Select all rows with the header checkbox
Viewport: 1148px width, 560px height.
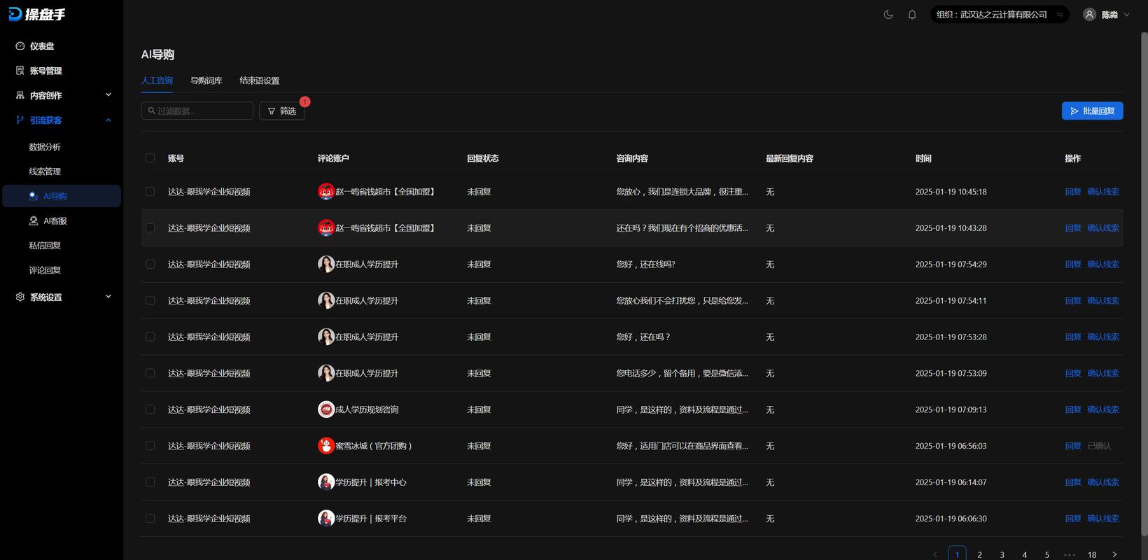point(150,158)
